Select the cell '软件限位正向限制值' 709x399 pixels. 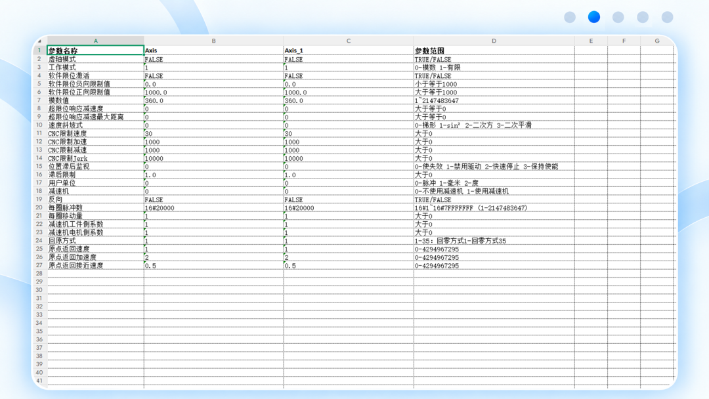coord(95,92)
